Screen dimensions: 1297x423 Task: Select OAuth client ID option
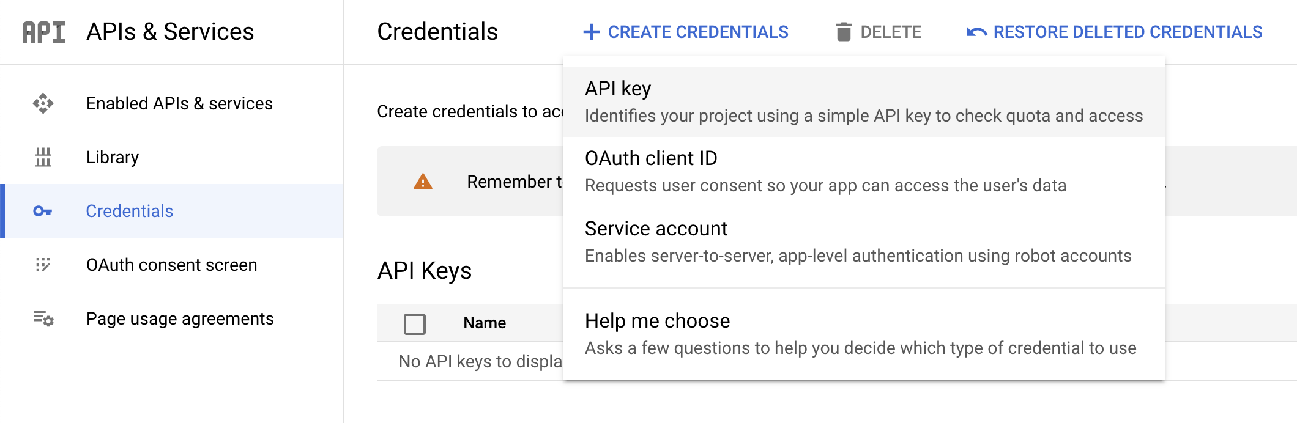click(863, 171)
